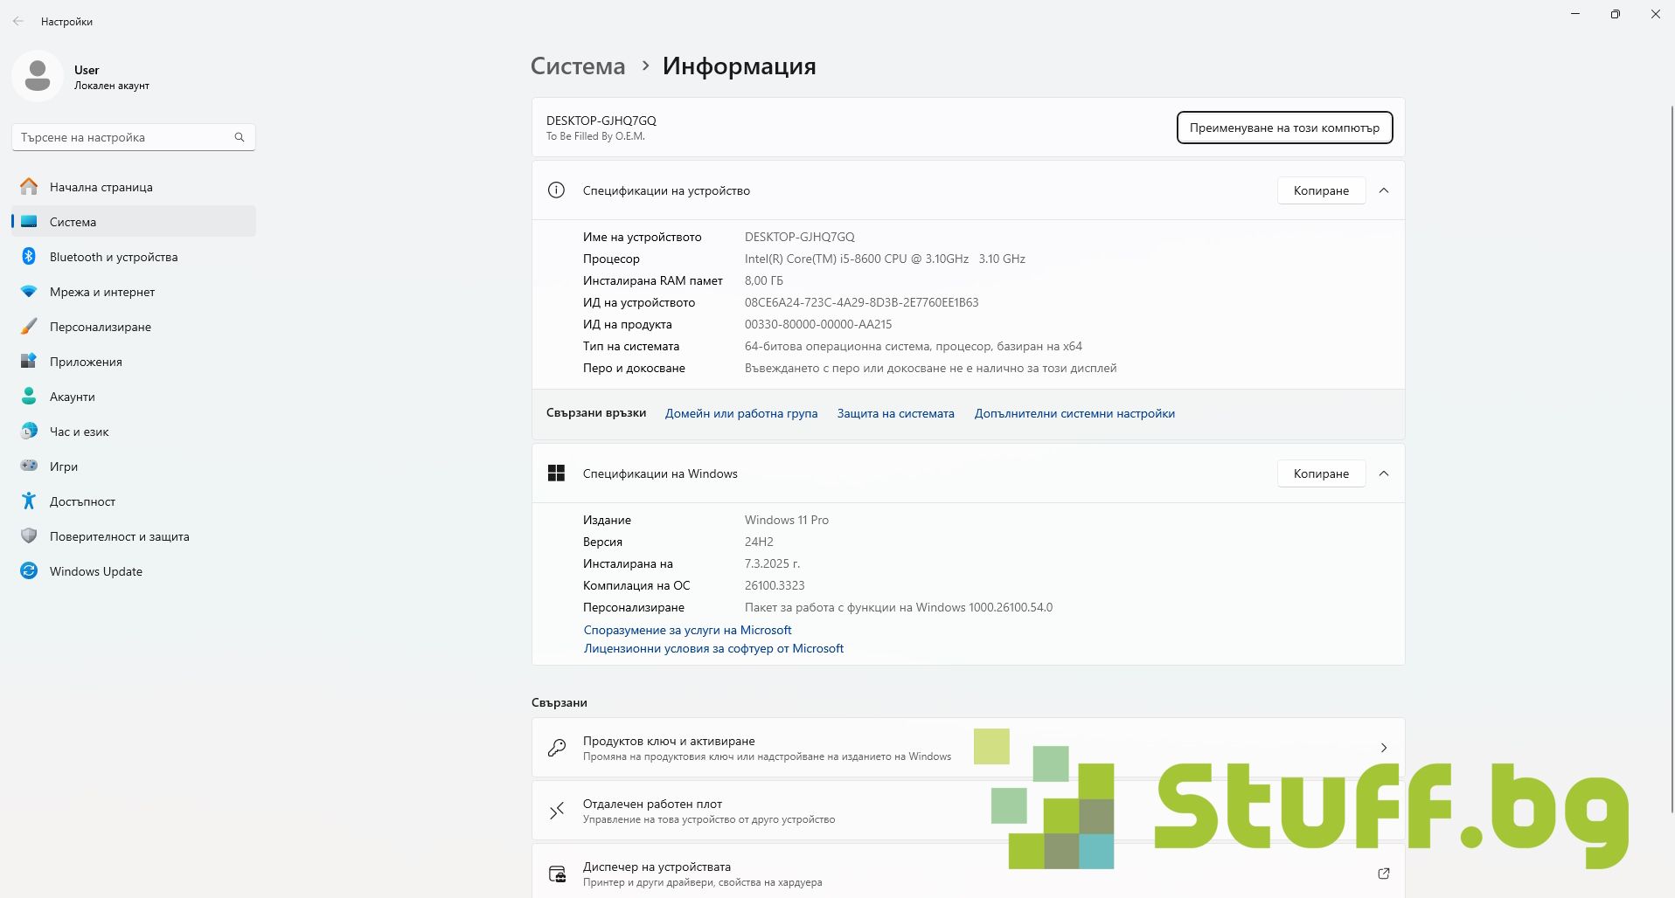Screen dimensions: 1675x898
Task: Click the processor value Intel(R) Core(TM) i5-8600
Action: [885, 259]
